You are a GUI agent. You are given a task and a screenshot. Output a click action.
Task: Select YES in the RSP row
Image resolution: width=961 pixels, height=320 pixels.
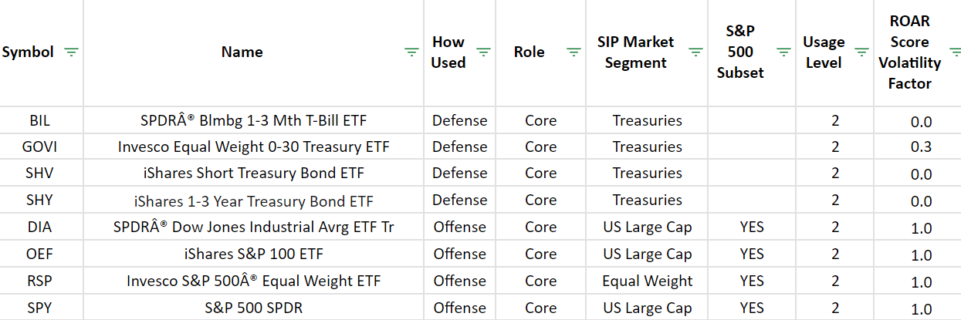click(x=752, y=281)
